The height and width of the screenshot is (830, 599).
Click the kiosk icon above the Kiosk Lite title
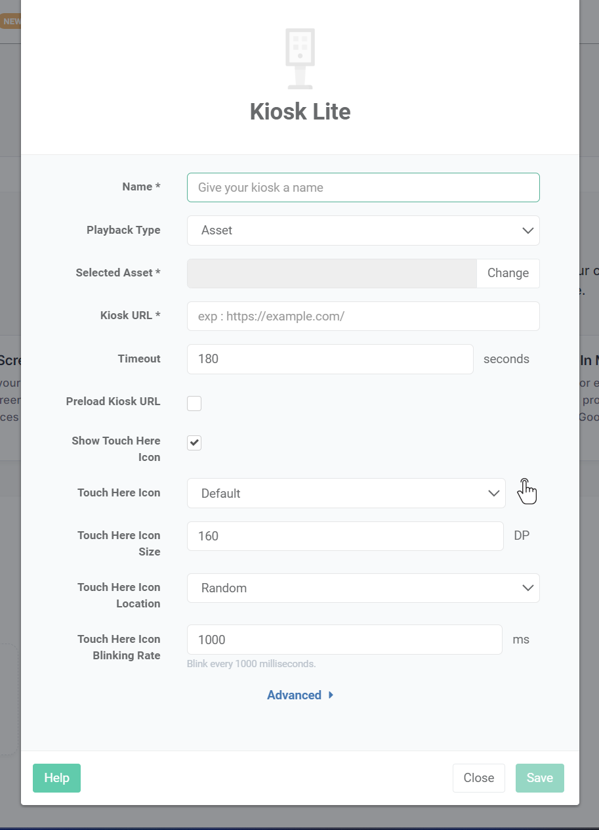300,58
